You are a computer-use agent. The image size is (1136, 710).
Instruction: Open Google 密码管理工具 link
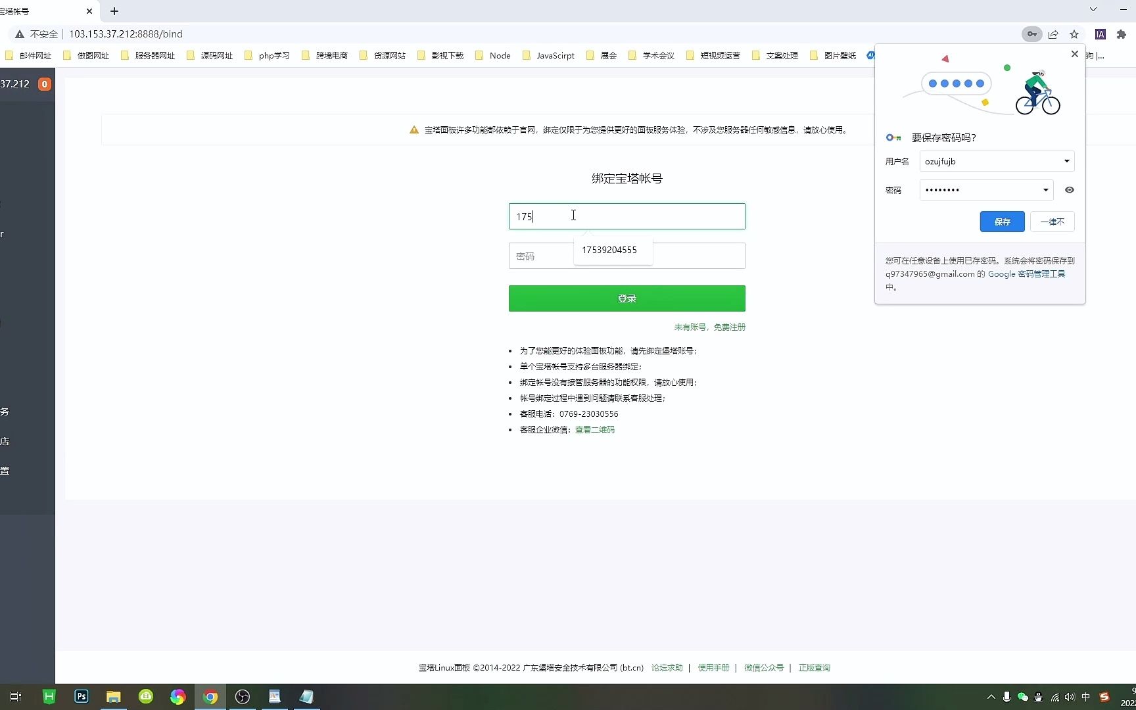tap(1027, 273)
